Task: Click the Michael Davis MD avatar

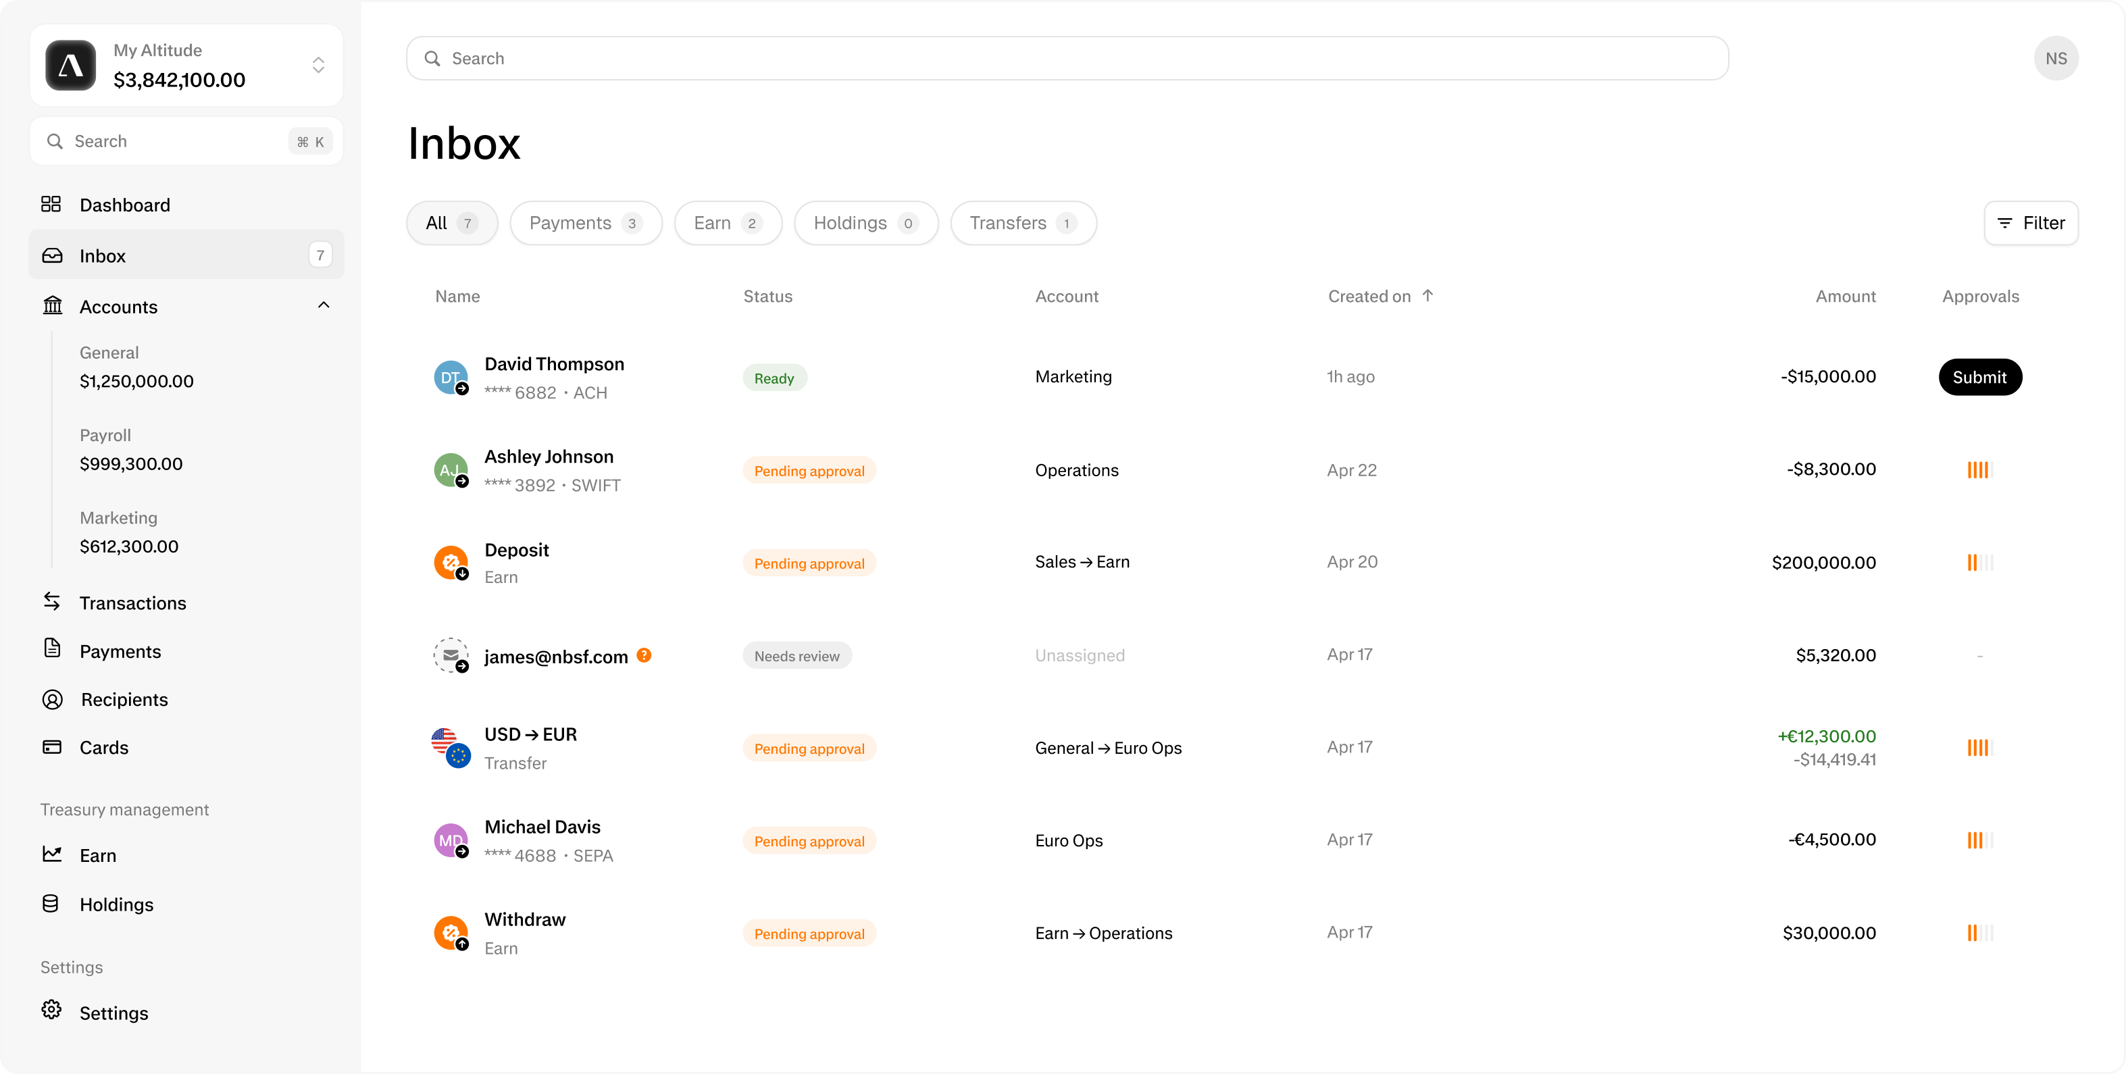Action: 451,840
